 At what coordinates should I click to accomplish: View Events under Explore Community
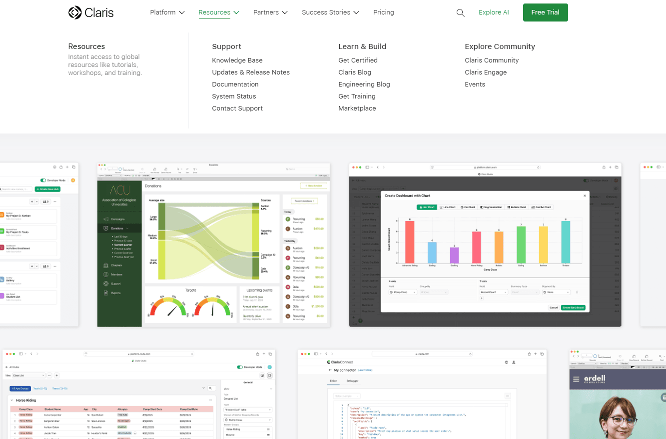click(x=475, y=84)
